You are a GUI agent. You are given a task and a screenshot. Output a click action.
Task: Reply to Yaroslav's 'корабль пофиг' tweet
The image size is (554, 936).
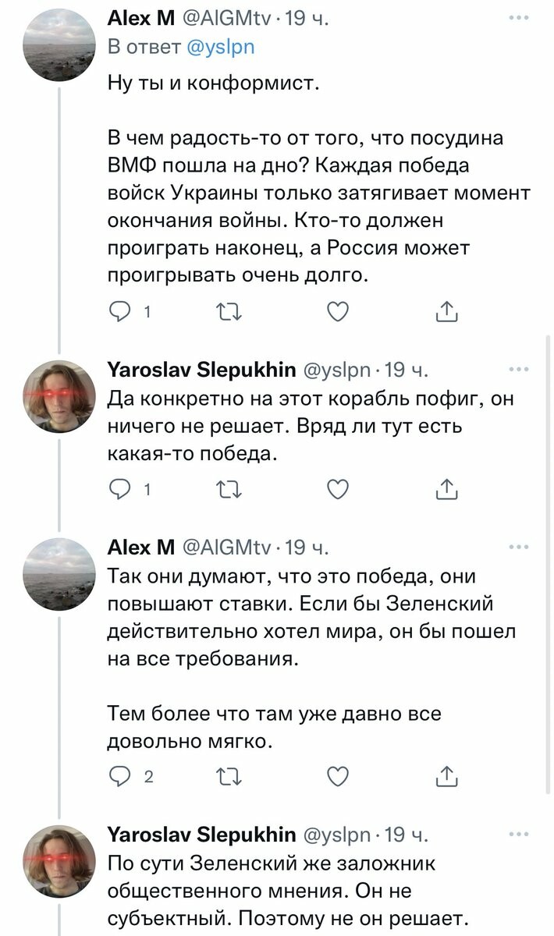[x=119, y=489]
